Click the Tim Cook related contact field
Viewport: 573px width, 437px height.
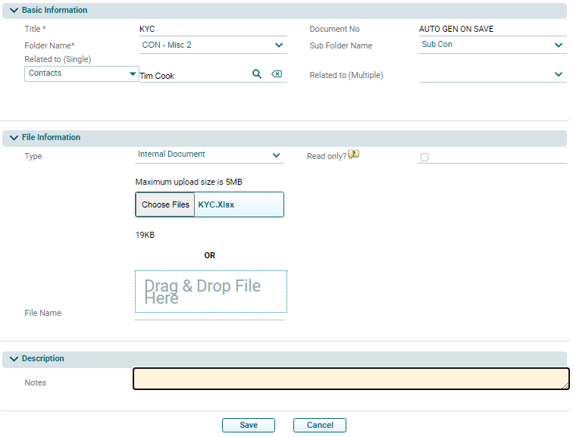pyautogui.click(x=193, y=76)
